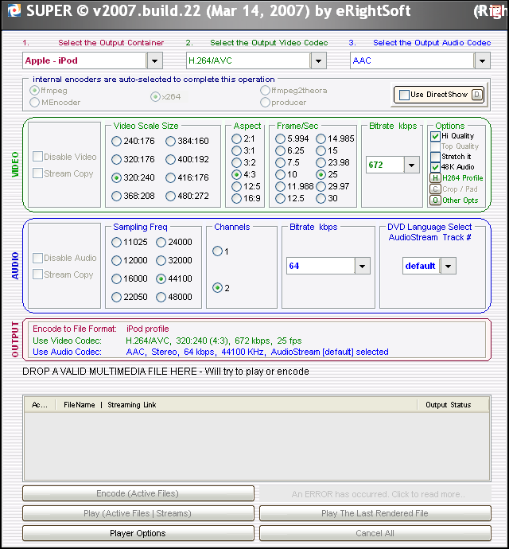Click the D icon beside Use DirectShow
The width and height of the screenshot is (509, 549).
[x=477, y=95]
